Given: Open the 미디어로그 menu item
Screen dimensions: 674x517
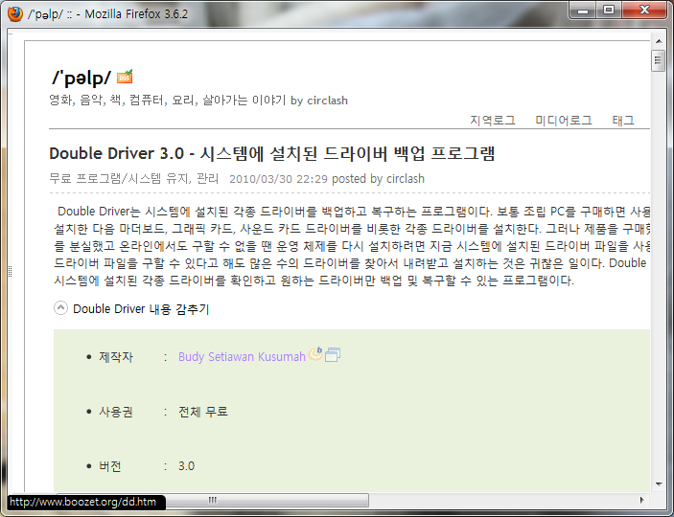Looking at the screenshot, I should pyautogui.click(x=564, y=121).
